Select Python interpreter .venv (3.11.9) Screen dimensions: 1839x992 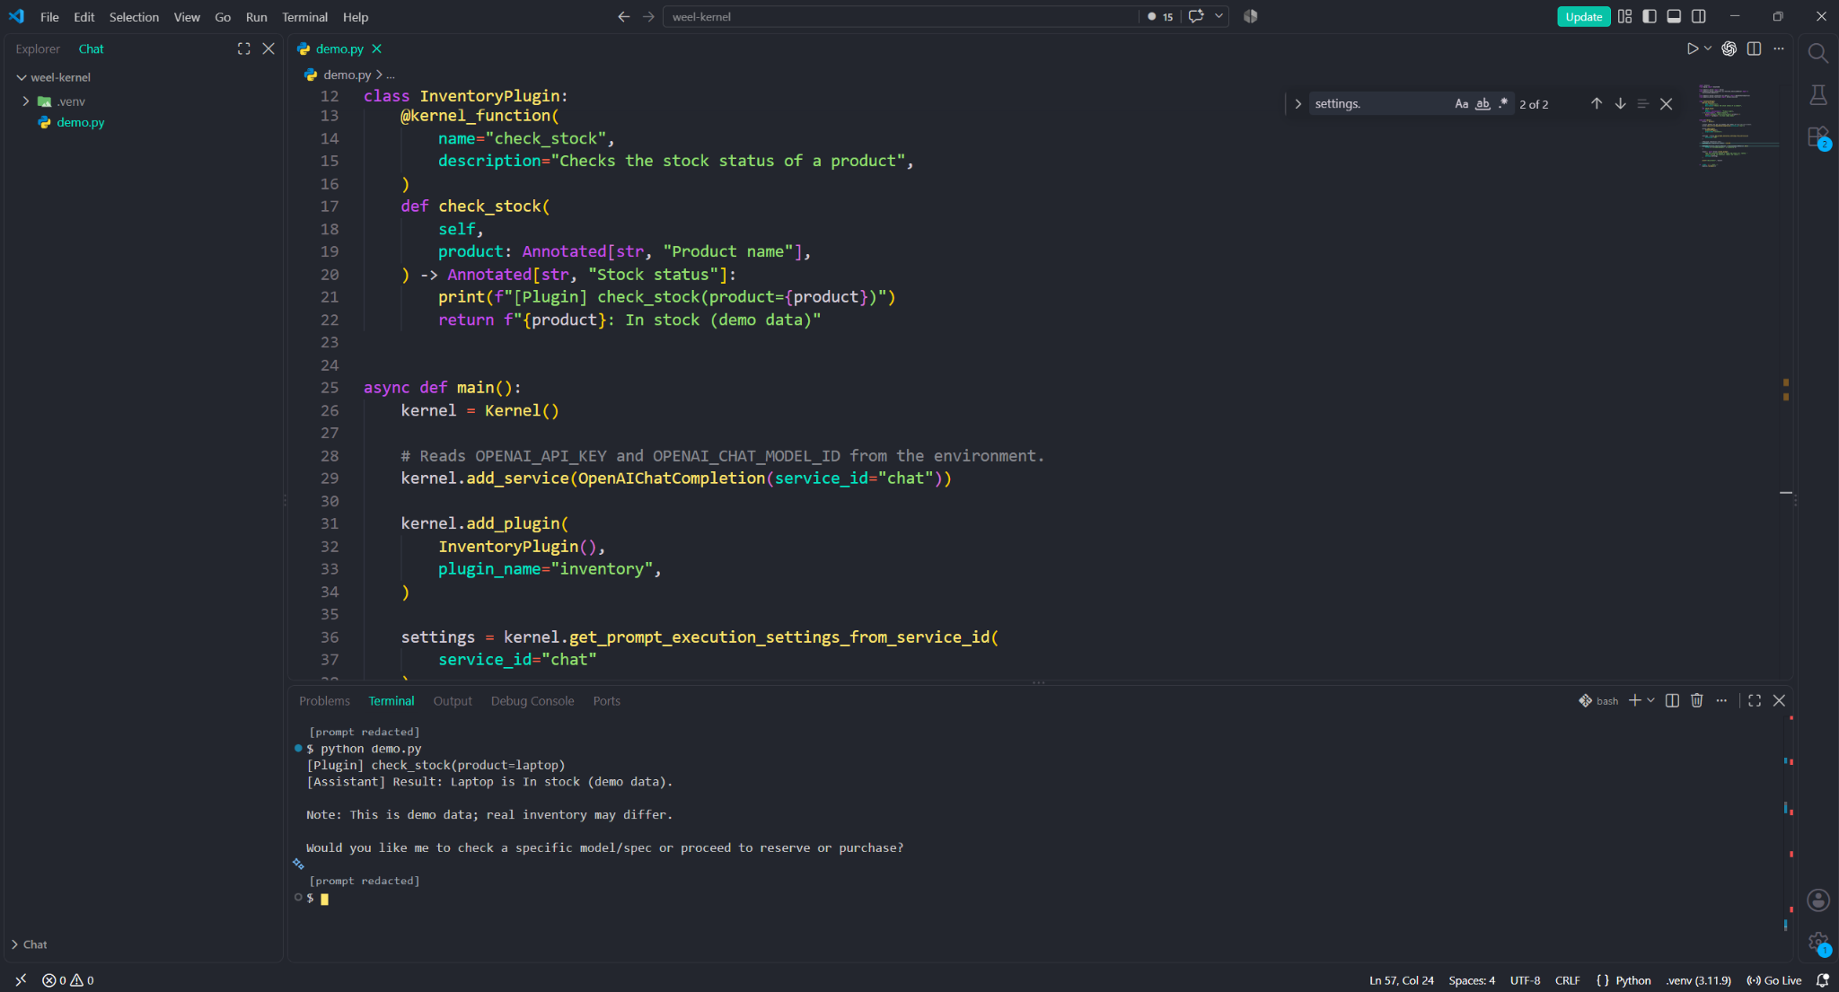coord(1698,980)
